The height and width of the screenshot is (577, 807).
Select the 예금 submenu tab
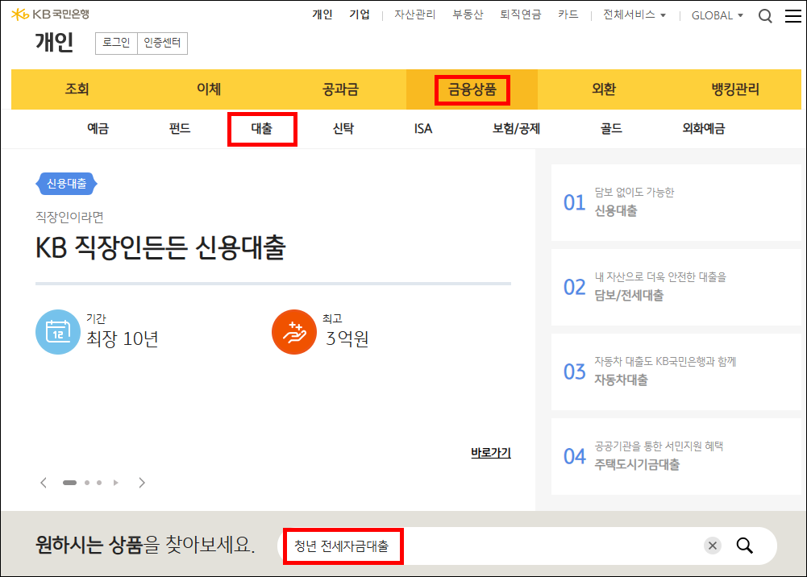point(98,129)
